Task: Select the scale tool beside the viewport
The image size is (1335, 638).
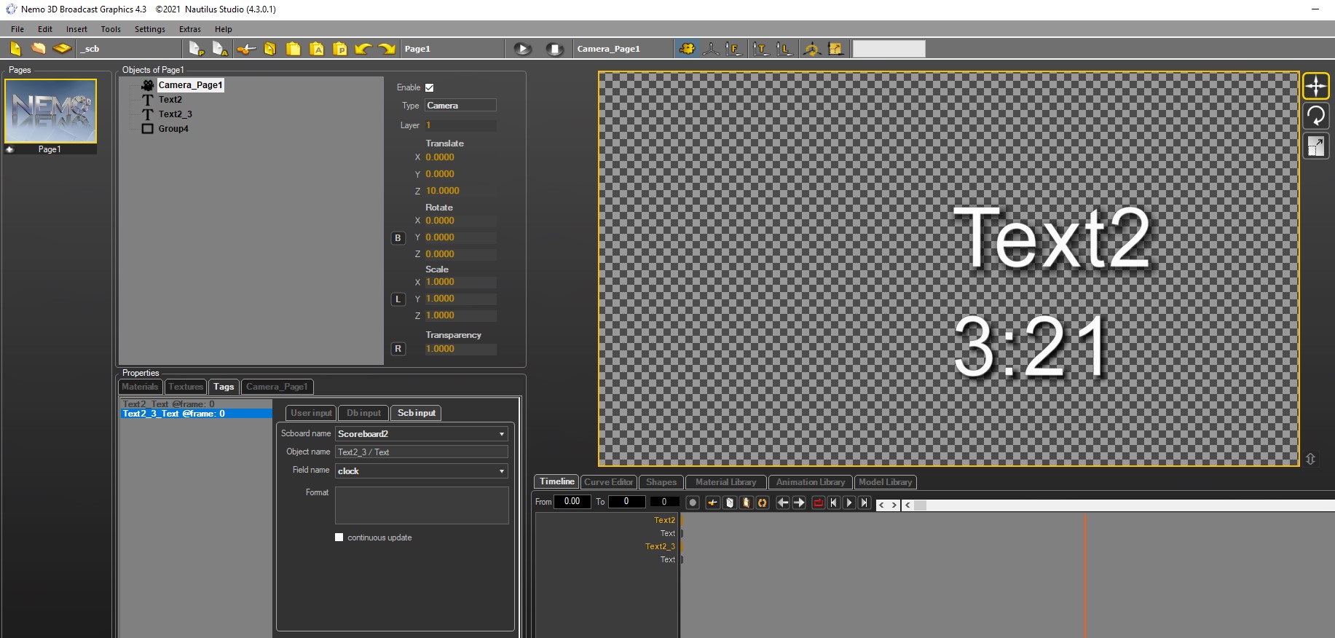Action: click(1315, 146)
